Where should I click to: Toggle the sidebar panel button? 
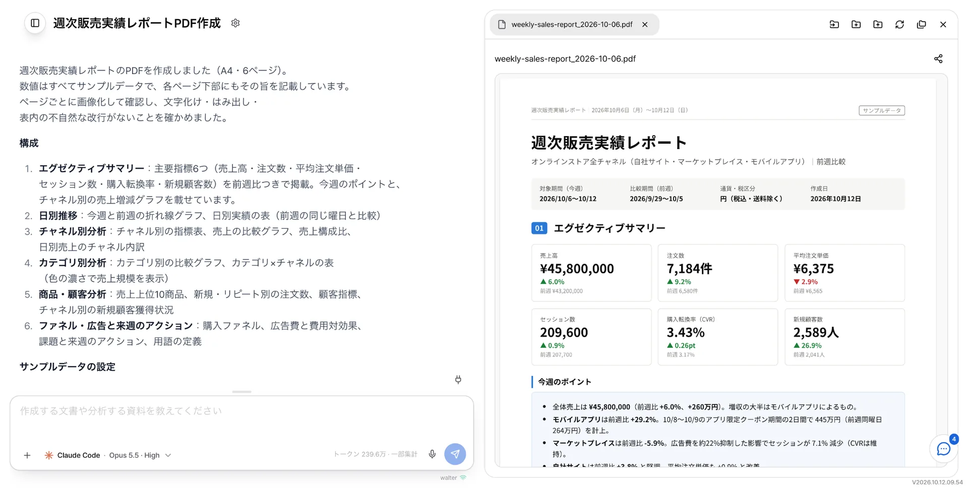[x=35, y=23]
